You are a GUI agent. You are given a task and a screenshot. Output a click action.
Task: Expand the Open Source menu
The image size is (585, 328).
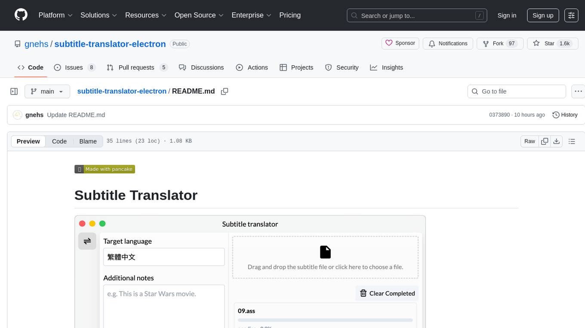pos(199,15)
